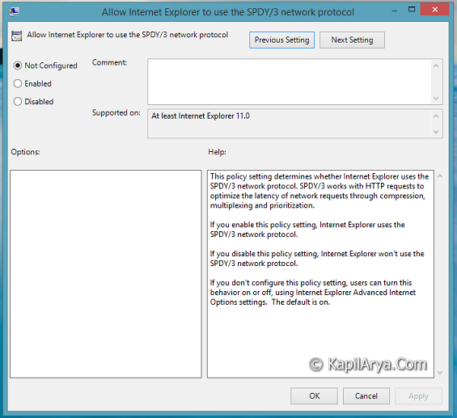Click the 'If you enable this policy setting' paragraph

(307, 230)
